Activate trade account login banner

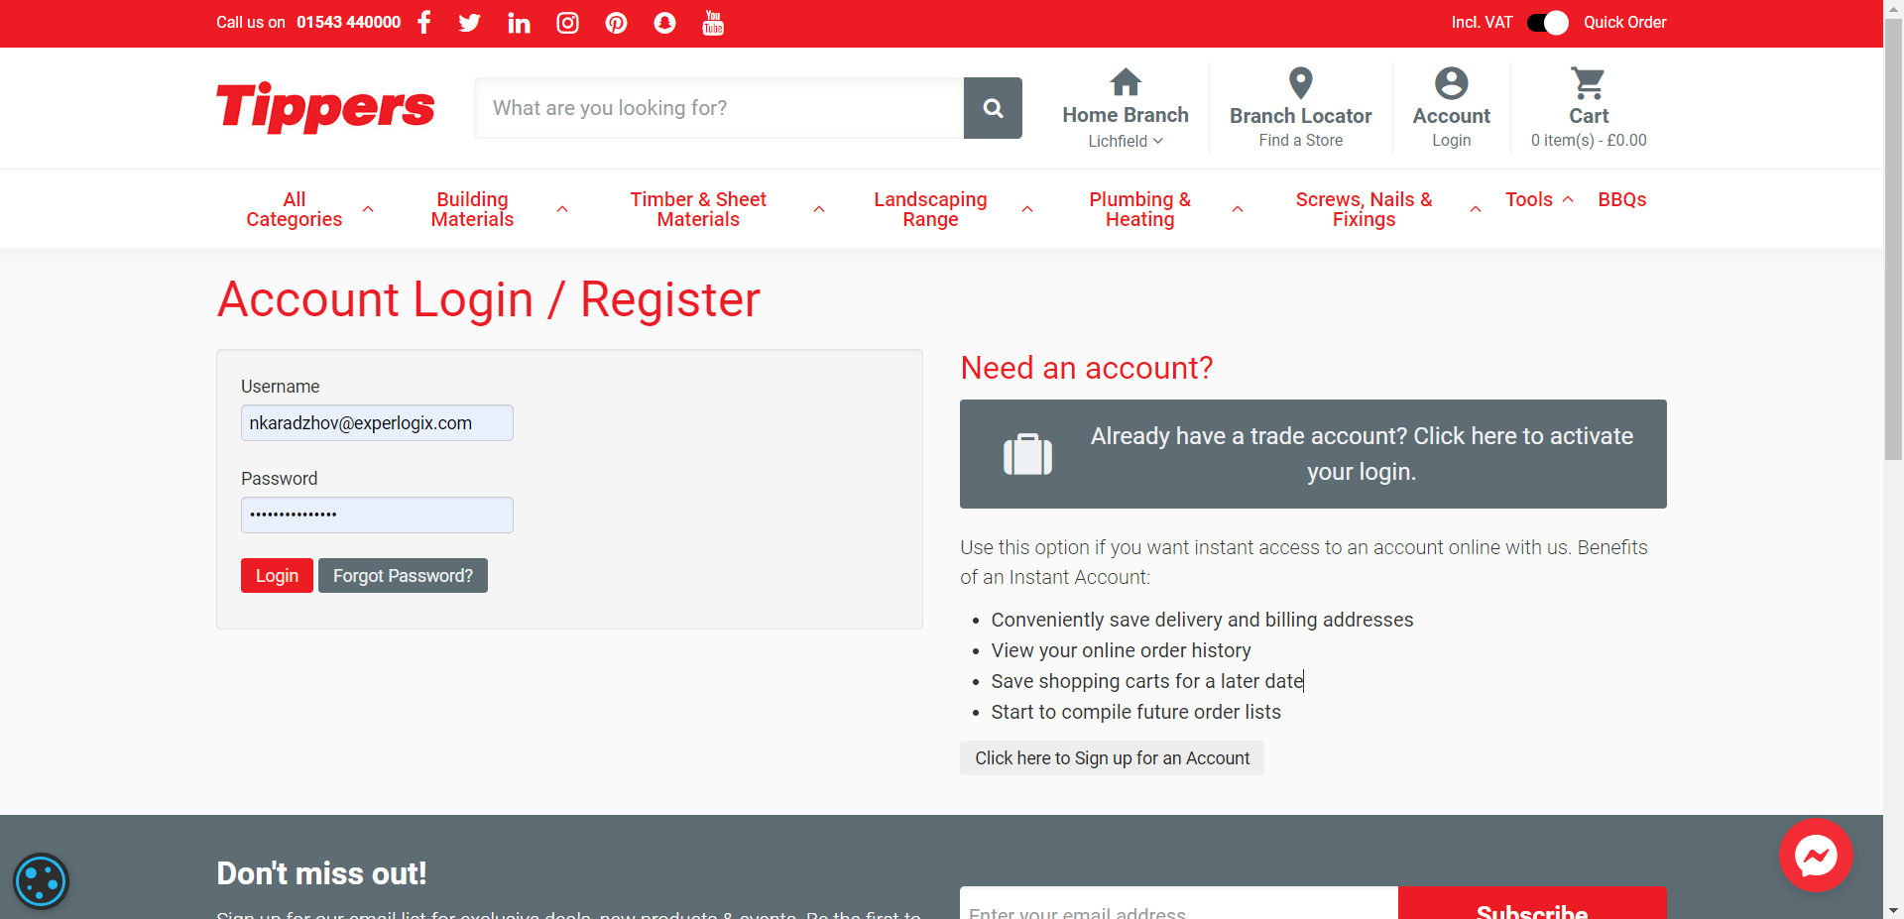point(1313,454)
